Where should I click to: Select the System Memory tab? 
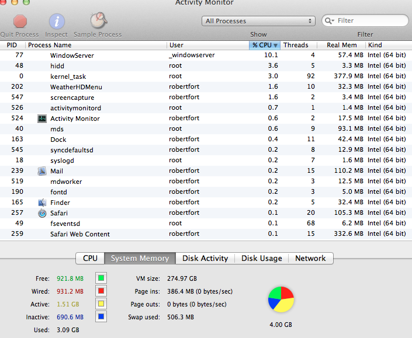140,258
